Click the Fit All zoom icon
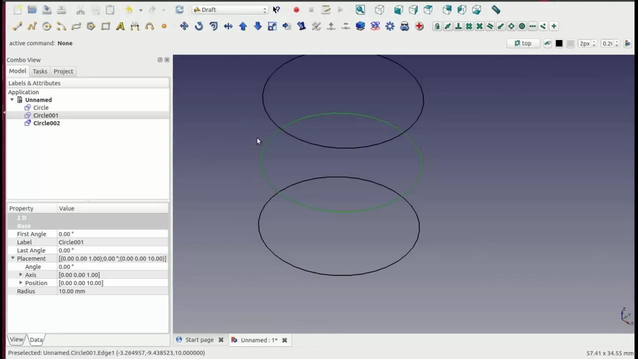Viewport: 638px width, 359px height. coord(360,9)
